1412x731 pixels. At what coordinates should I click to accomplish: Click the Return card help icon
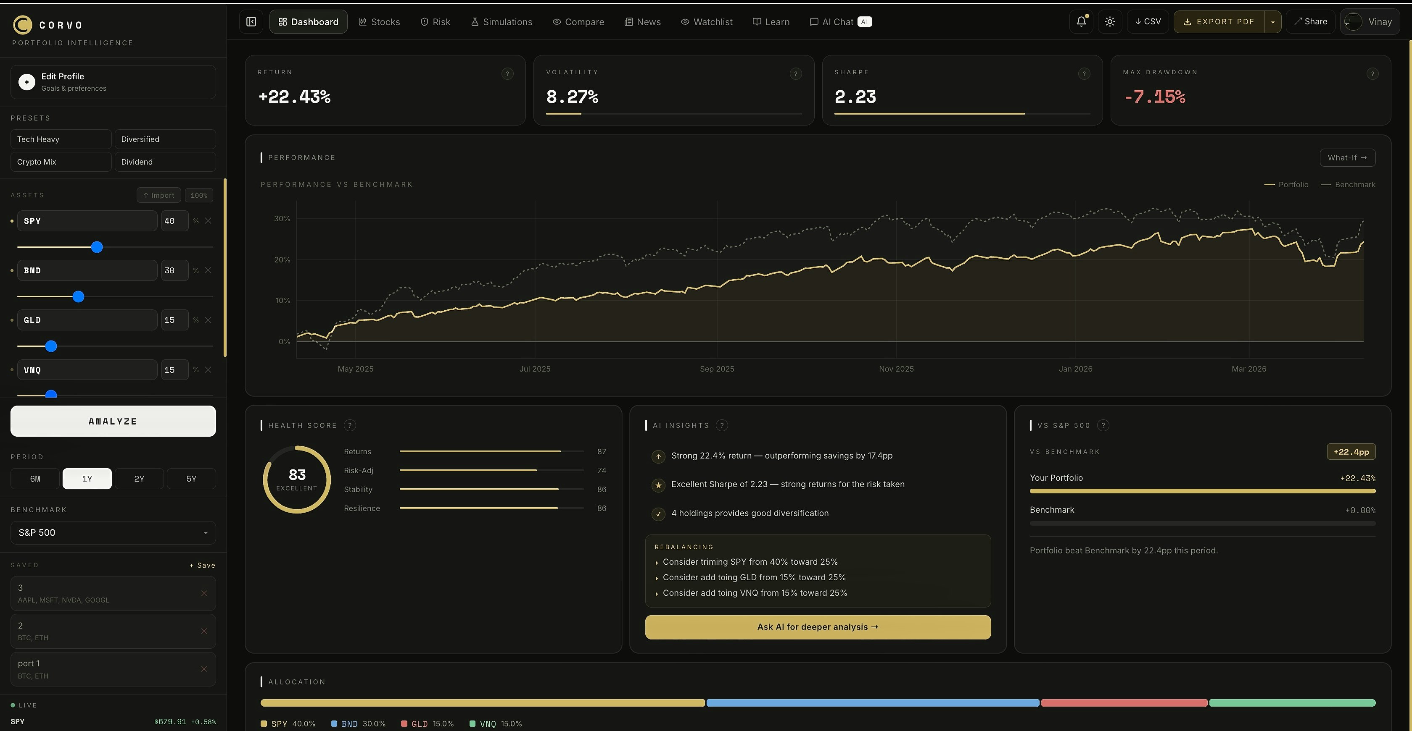(507, 74)
